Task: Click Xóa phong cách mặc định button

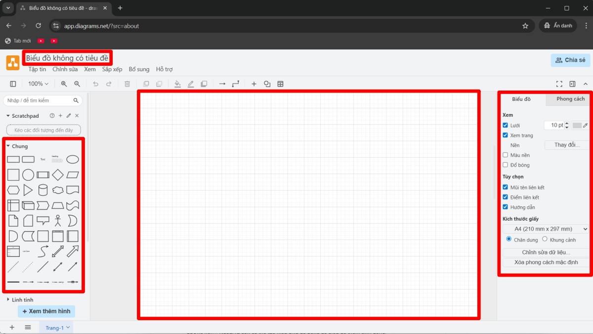Action: click(x=546, y=262)
